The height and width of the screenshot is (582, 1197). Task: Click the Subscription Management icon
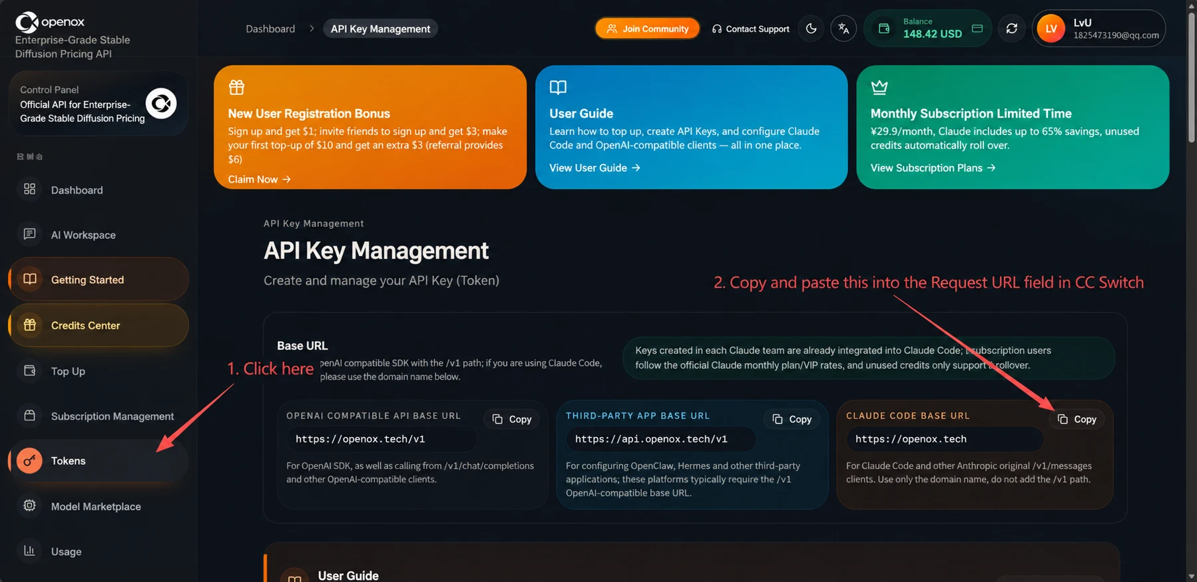tap(29, 416)
